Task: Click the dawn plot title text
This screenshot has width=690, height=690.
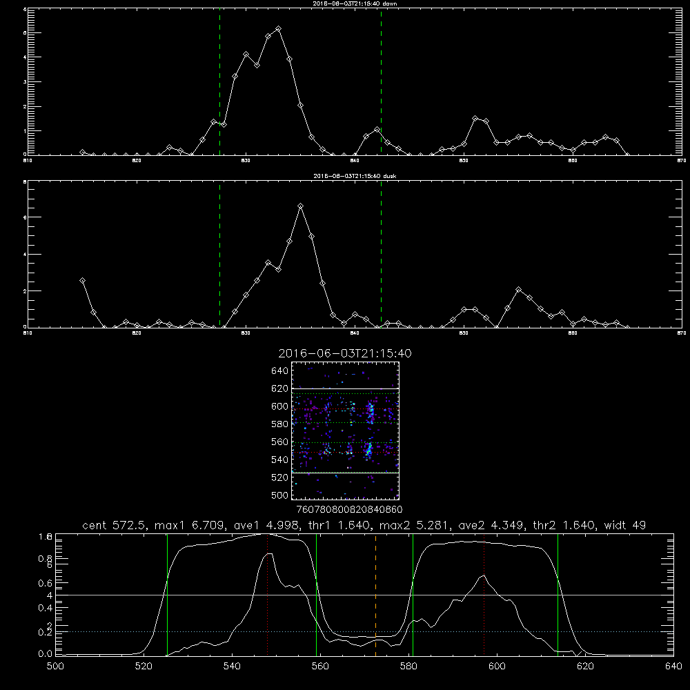Action: click(355, 3)
